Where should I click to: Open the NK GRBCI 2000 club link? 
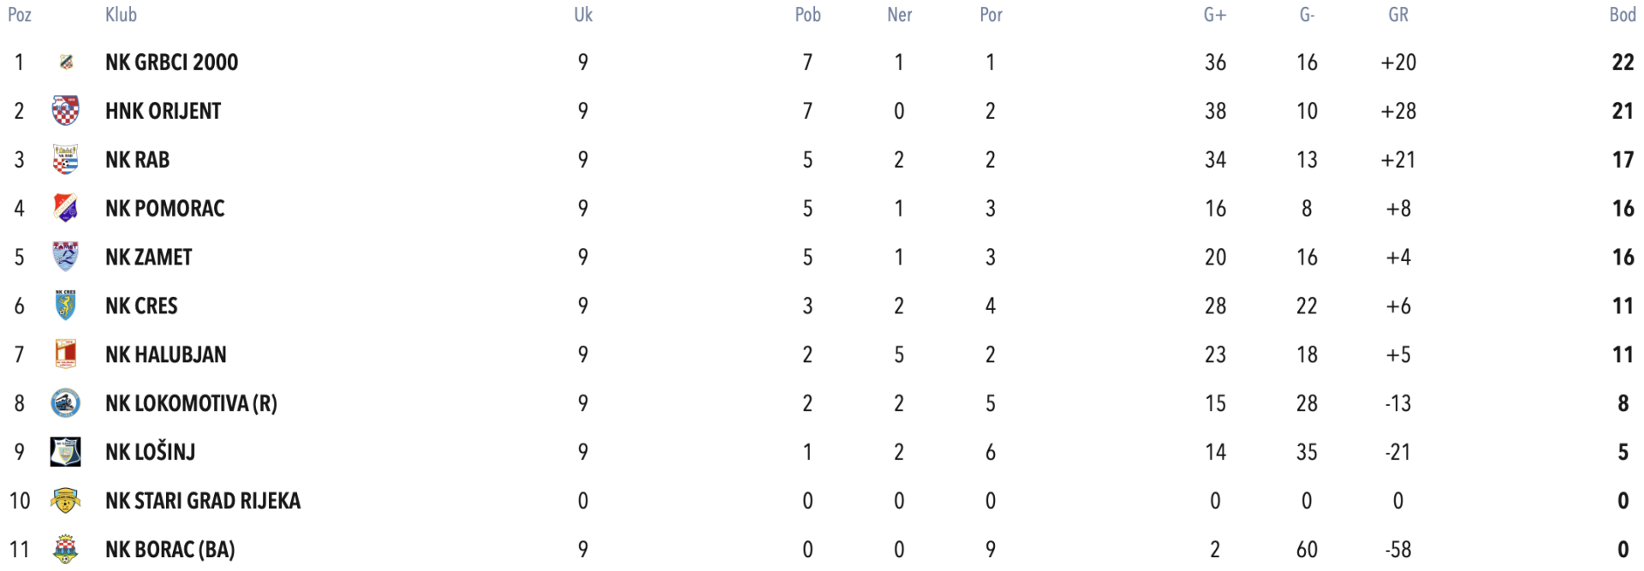171,62
